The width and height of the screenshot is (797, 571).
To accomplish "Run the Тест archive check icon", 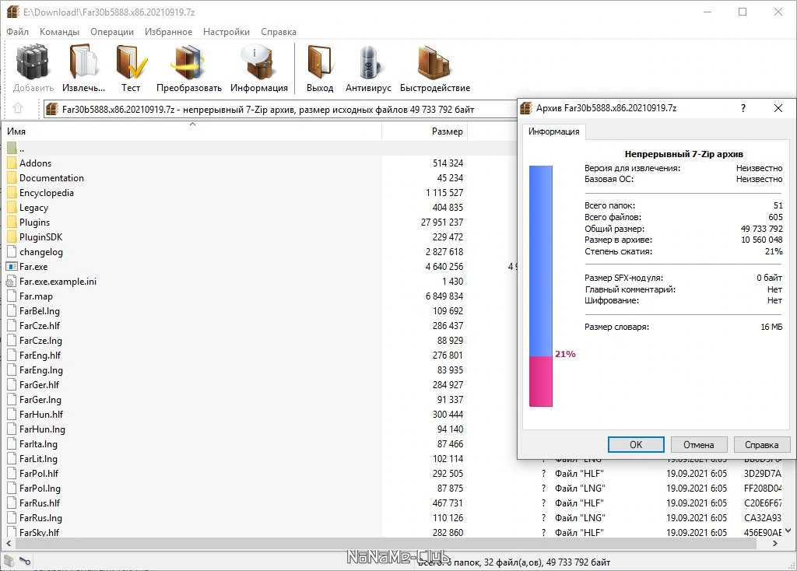I will 131,62.
